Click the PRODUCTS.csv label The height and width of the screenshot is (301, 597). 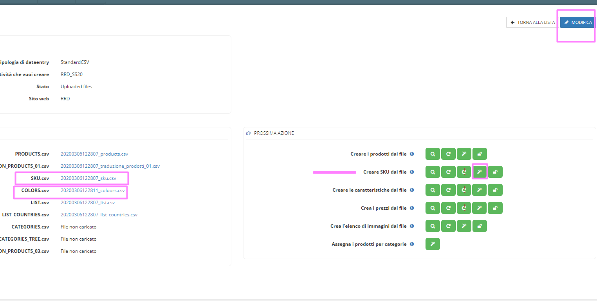point(32,154)
